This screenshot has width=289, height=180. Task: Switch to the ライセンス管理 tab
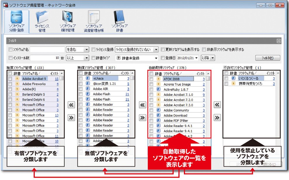pos(42,22)
